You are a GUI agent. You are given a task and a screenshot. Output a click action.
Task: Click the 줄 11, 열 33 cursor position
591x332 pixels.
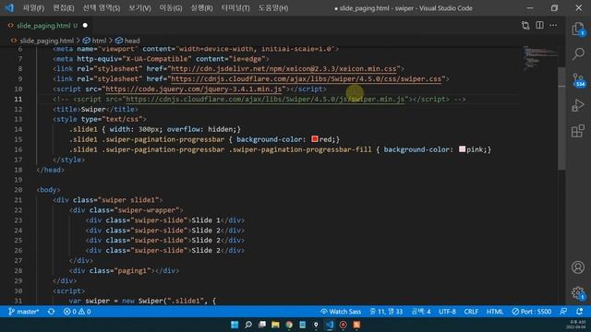(x=386, y=312)
